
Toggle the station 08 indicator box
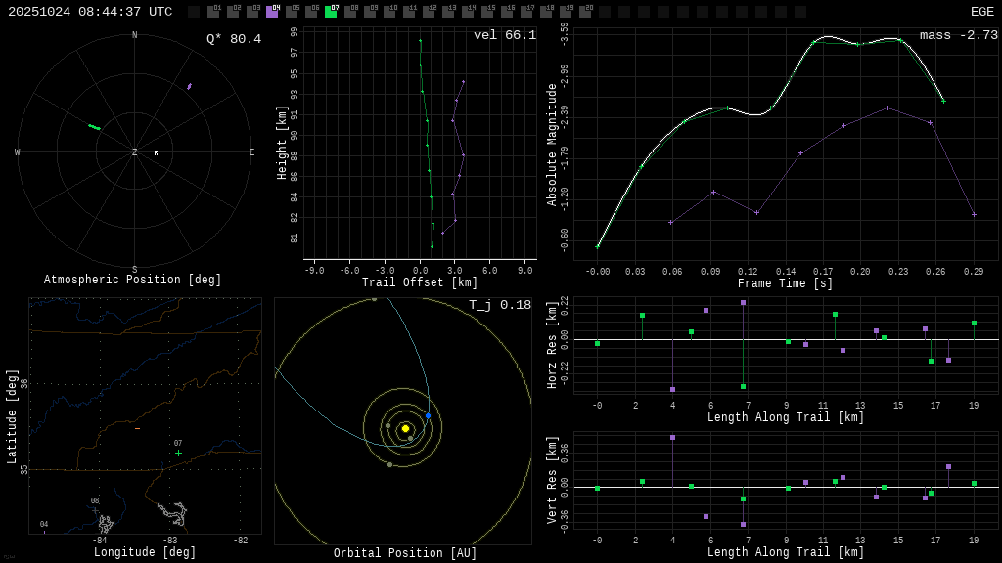click(x=350, y=12)
